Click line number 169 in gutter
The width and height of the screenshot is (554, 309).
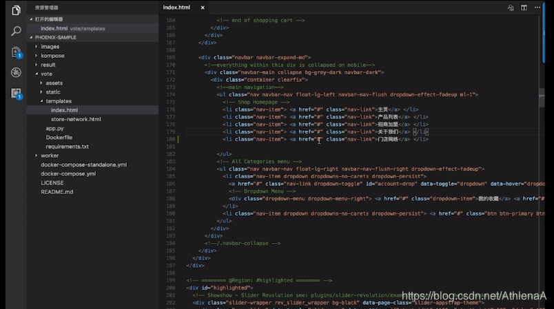click(171, 58)
